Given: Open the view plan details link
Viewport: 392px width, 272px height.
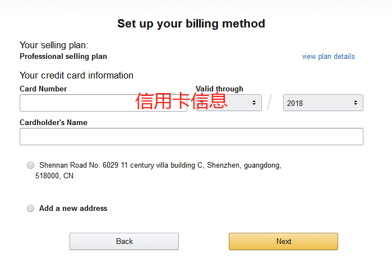Looking at the screenshot, I should click(x=328, y=57).
